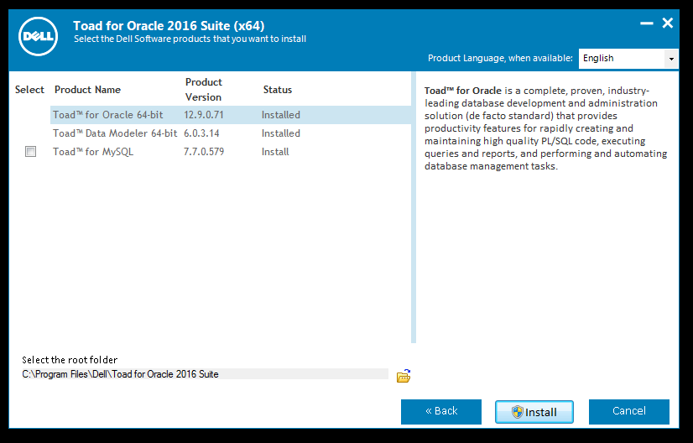This screenshot has height=443, width=693.
Task: Click the Toad for Oracle description text
Action: coord(545,128)
